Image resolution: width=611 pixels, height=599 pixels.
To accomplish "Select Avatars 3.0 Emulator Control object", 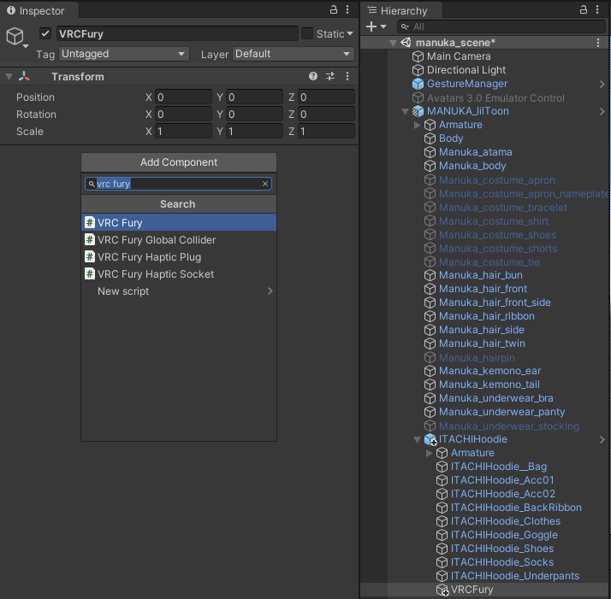I will click(495, 97).
